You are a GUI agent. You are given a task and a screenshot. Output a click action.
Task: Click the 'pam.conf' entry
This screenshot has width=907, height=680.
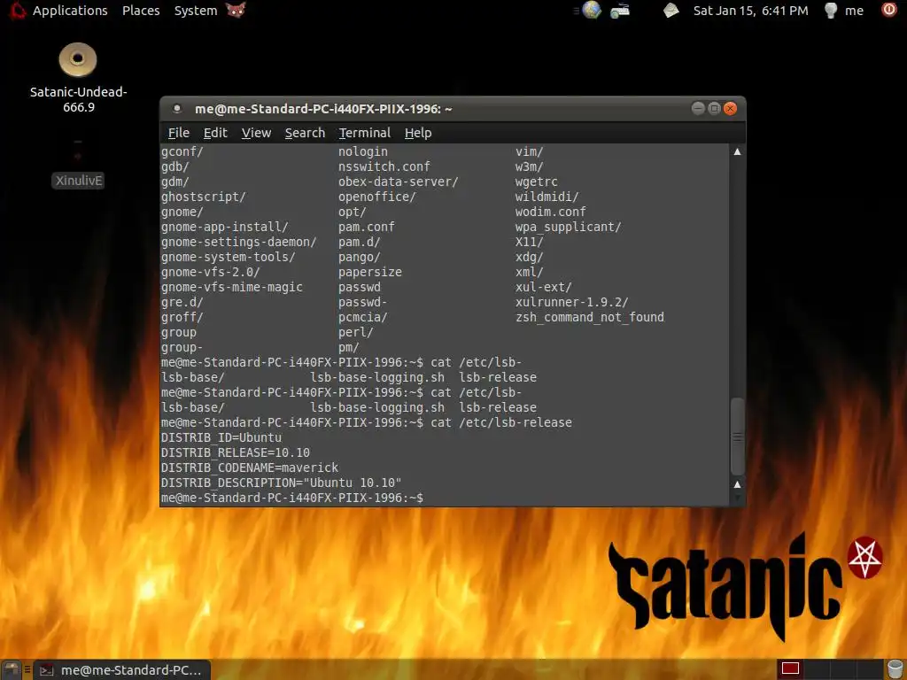[x=366, y=228]
